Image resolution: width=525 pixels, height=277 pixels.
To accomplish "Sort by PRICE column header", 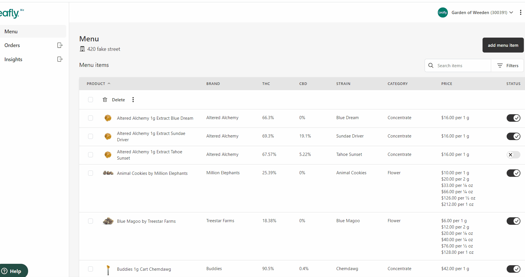I will (x=447, y=84).
